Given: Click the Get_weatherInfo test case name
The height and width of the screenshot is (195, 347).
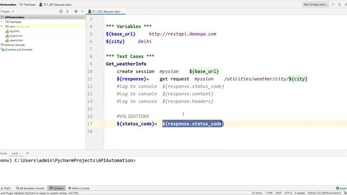Looking at the screenshot, I should coord(126,64).
